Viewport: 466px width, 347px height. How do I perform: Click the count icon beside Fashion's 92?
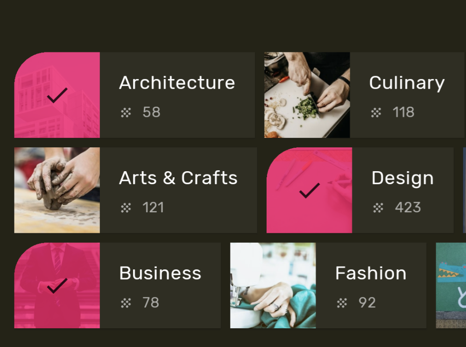coord(341,303)
